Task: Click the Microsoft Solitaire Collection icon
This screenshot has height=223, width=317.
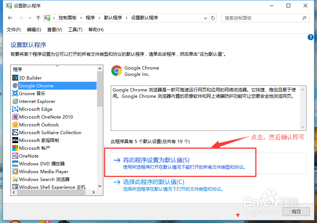Action: (x=15, y=132)
